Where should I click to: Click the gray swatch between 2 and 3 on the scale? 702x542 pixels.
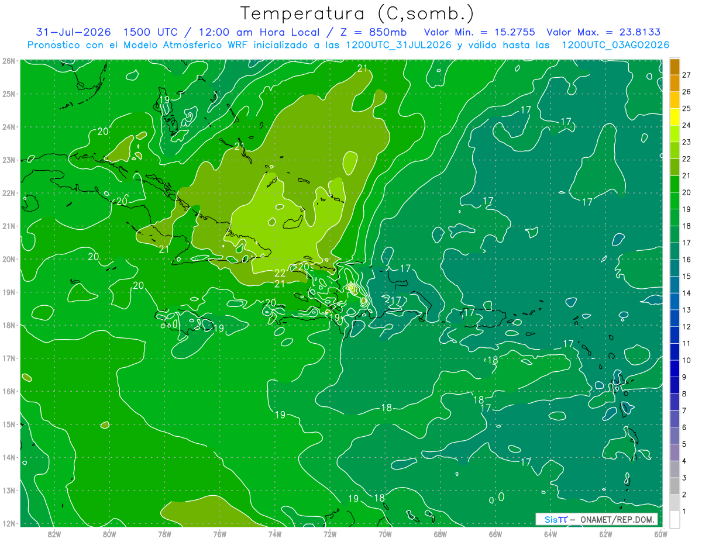click(x=675, y=486)
